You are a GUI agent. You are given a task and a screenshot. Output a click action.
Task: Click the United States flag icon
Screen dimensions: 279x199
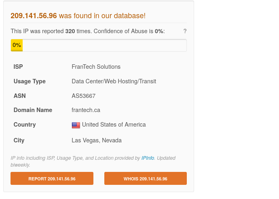pyautogui.click(x=76, y=125)
